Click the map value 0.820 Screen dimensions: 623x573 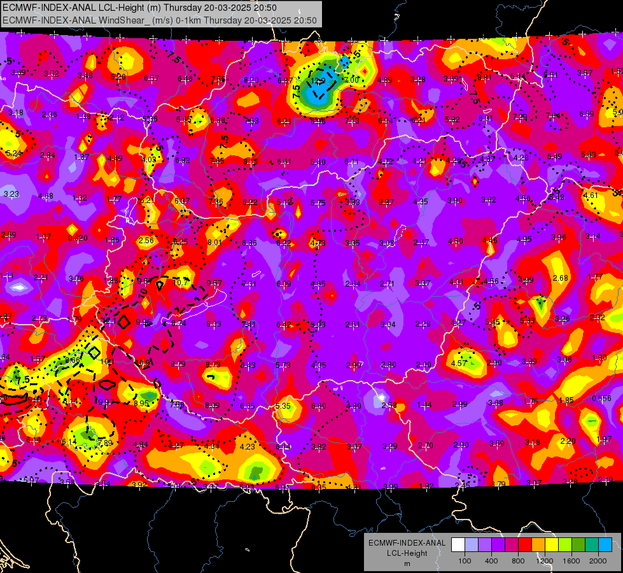pos(78,238)
